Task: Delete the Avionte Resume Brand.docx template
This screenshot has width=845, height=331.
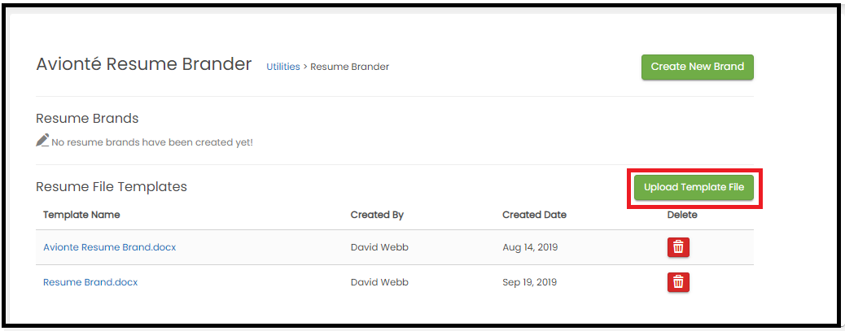Action: (678, 247)
